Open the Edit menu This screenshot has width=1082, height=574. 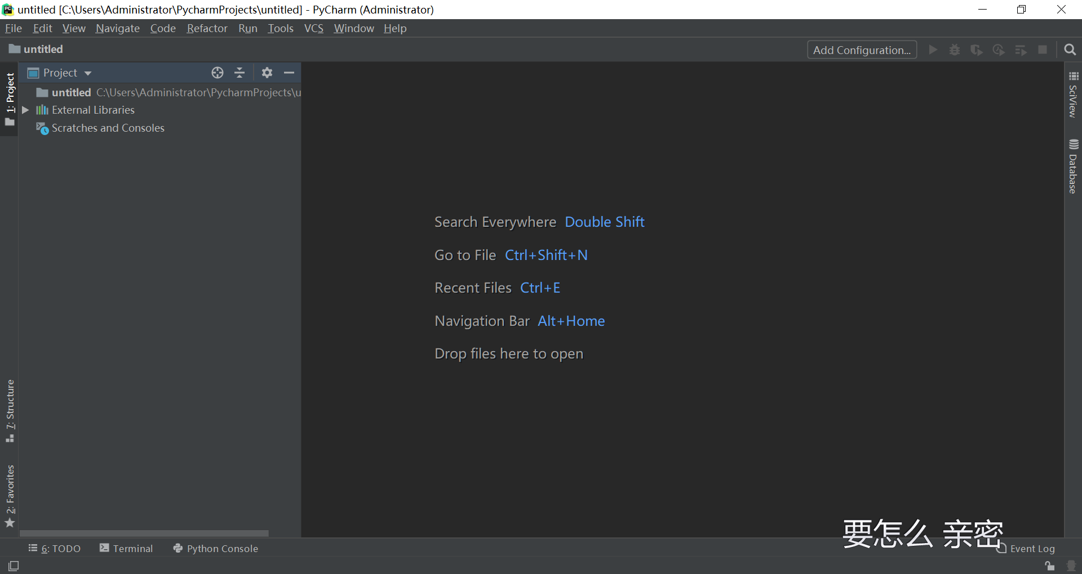[42, 28]
